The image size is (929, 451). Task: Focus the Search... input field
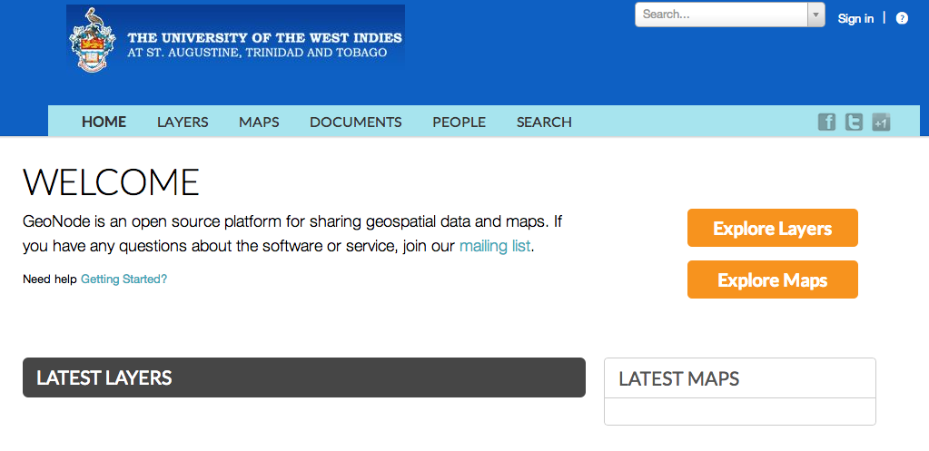pyautogui.click(x=722, y=15)
